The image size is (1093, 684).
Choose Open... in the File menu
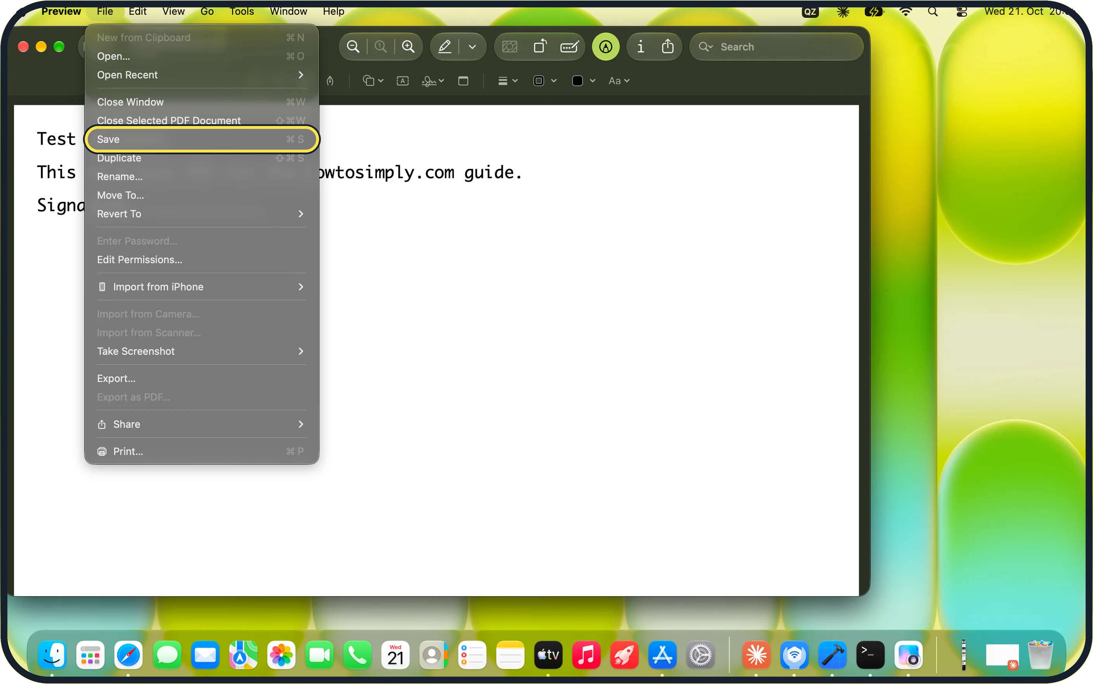[202, 56]
